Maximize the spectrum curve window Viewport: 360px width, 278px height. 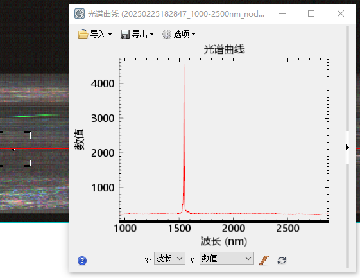[311, 13]
